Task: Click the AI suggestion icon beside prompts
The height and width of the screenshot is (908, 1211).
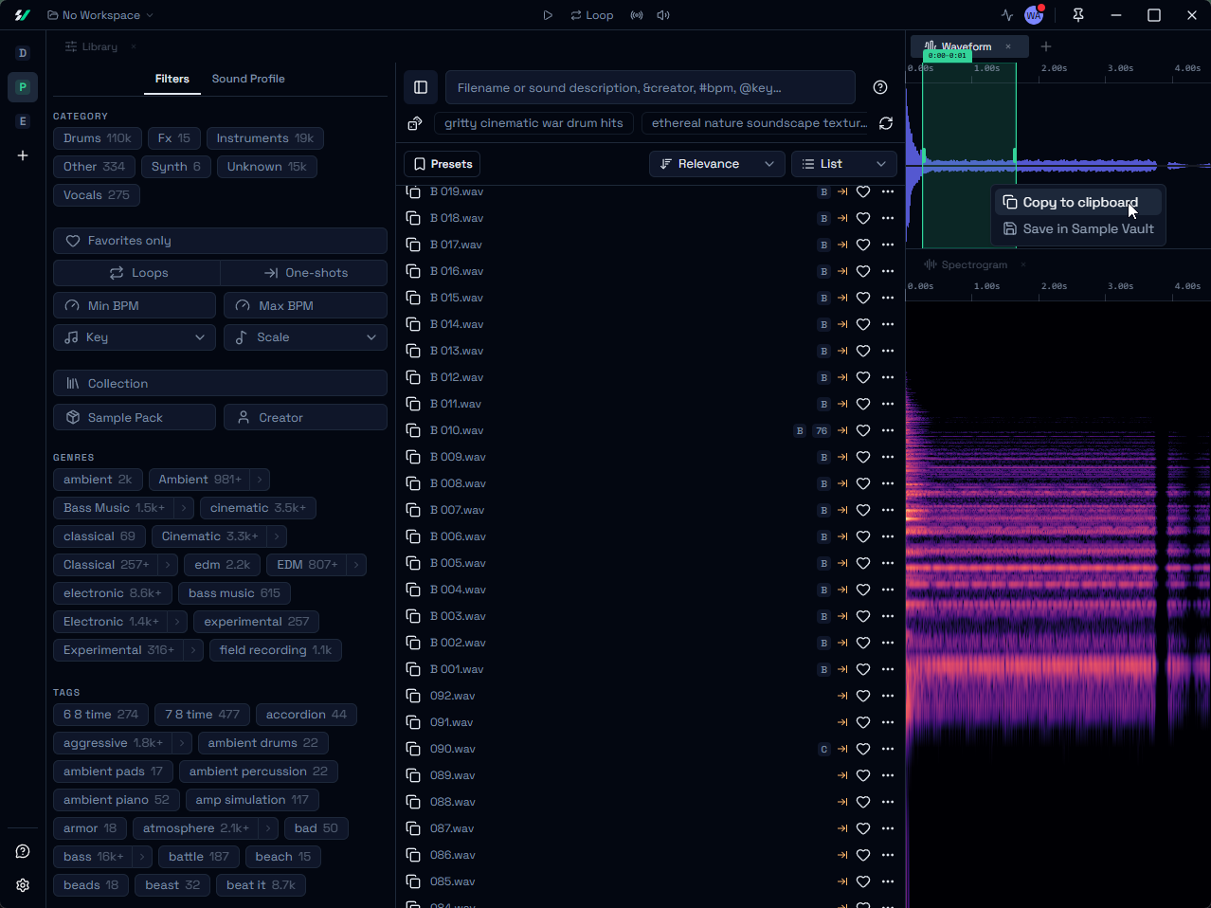Action: click(x=415, y=123)
